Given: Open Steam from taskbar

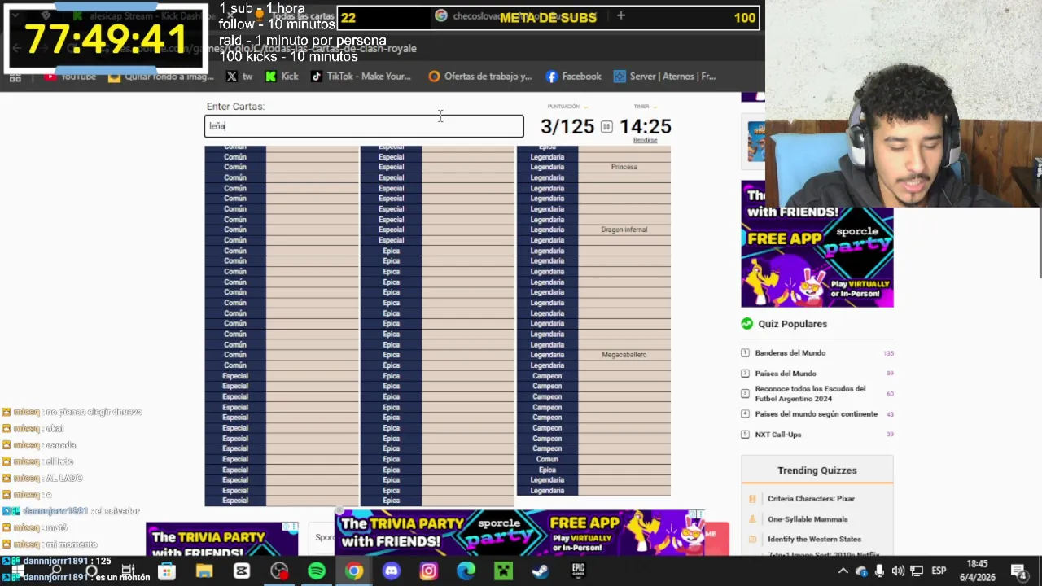Looking at the screenshot, I should tap(541, 571).
